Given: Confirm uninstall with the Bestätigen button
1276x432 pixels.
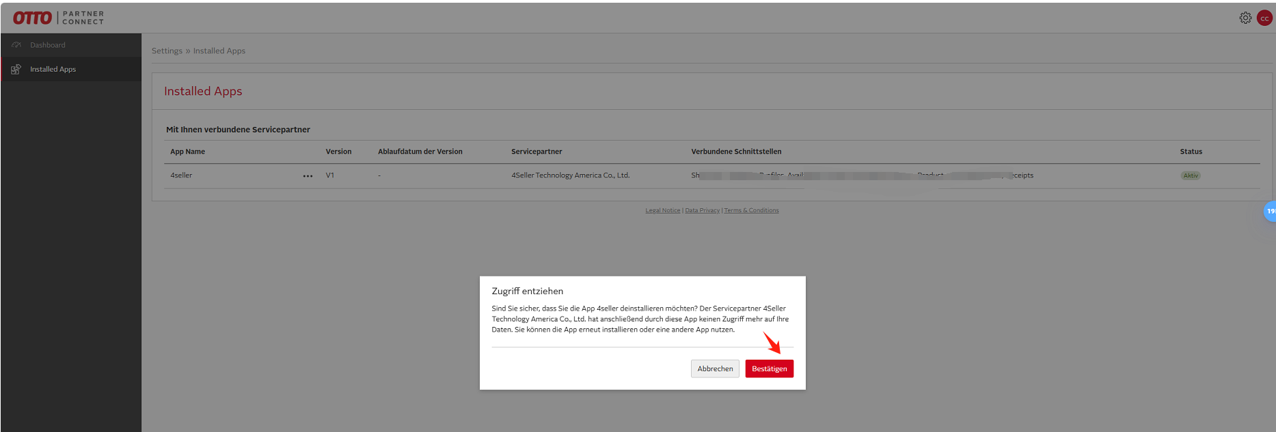Looking at the screenshot, I should 769,369.
